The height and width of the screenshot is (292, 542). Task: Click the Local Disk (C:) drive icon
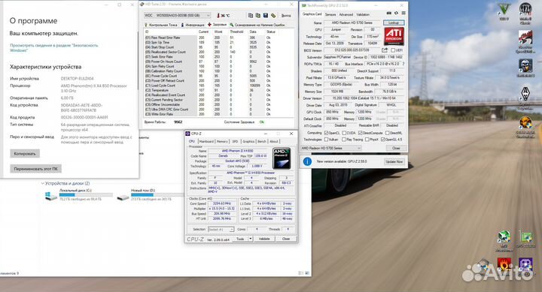[x=51, y=196]
